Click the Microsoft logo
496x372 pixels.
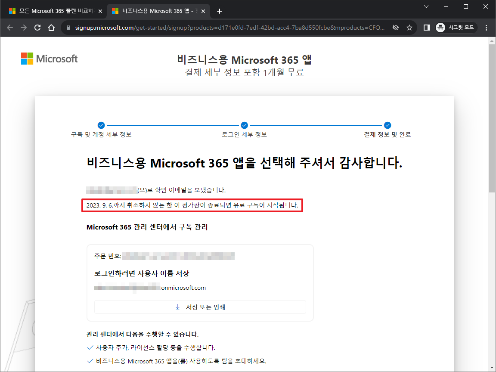(x=50, y=59)
